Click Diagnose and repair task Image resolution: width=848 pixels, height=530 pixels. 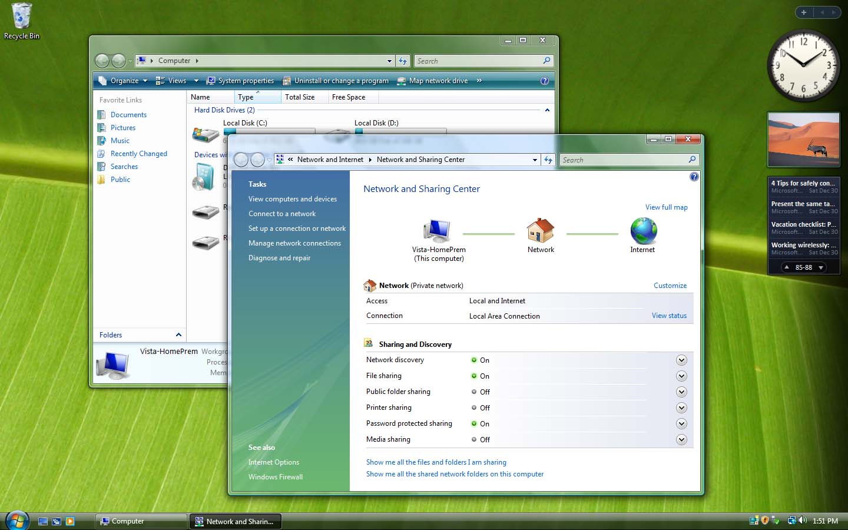pos(279,258)
